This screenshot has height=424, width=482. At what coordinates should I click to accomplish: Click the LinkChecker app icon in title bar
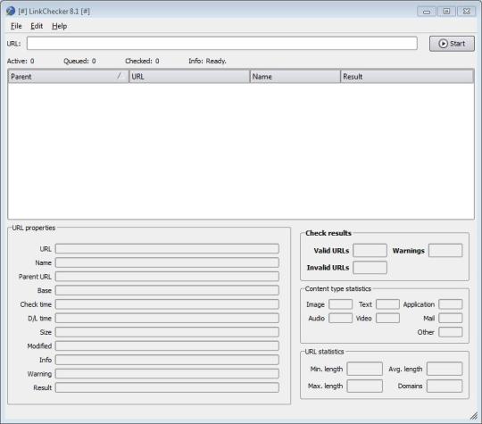click(11, 12)
